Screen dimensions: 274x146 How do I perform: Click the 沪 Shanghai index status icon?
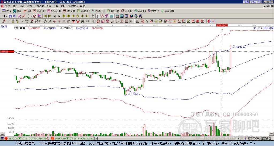(6, 139)
